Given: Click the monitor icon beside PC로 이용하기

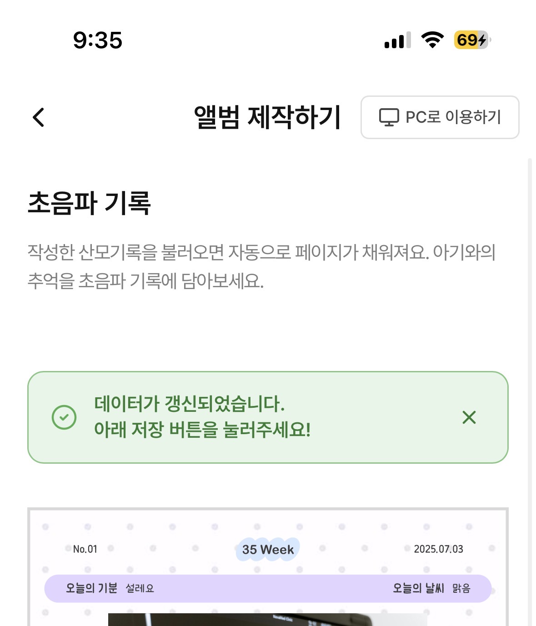Looking at the screenshot, I should 389,117.
